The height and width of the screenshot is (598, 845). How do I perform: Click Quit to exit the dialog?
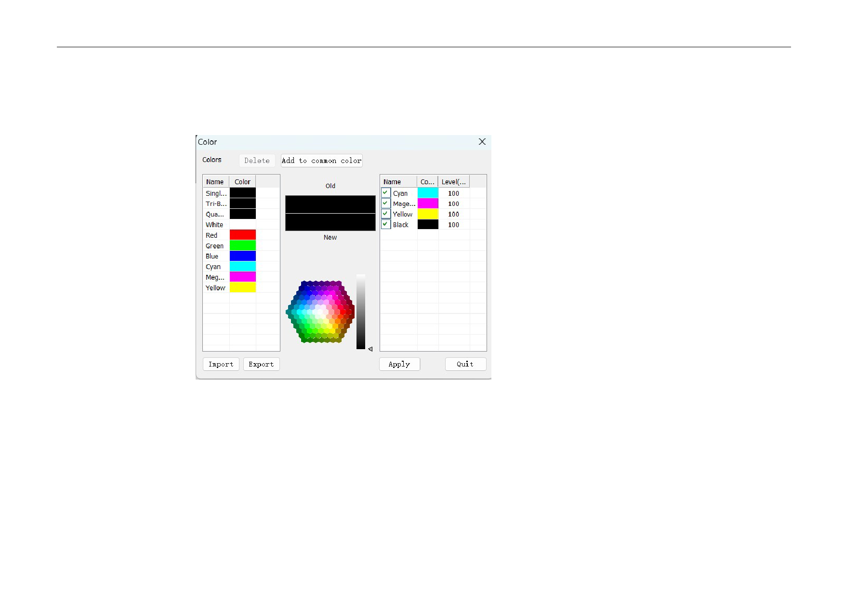465,364
